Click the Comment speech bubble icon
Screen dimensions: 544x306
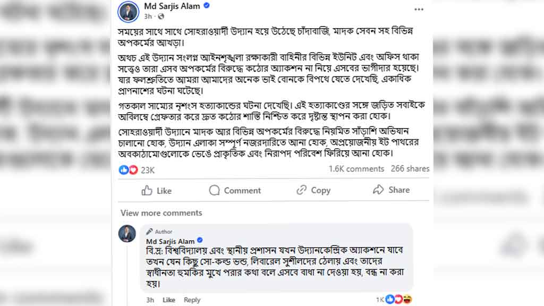point(215,190)
